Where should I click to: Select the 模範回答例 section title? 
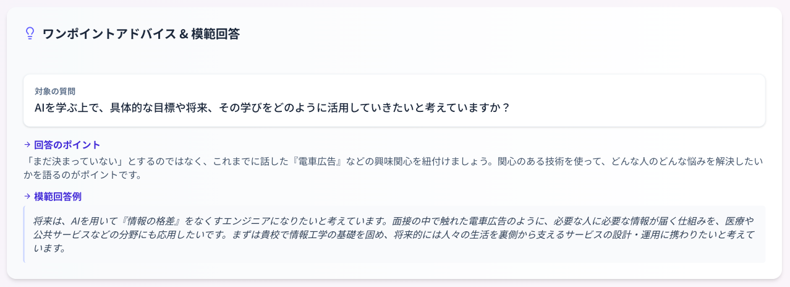click(x=57, y=196)
